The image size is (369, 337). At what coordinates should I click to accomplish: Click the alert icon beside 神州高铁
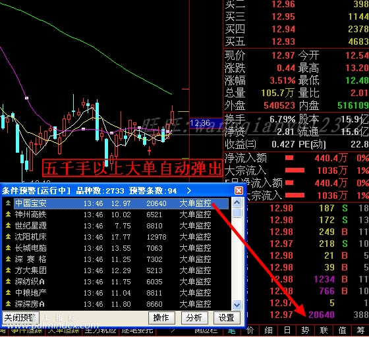pyautogui.click(x=8, y=215)
